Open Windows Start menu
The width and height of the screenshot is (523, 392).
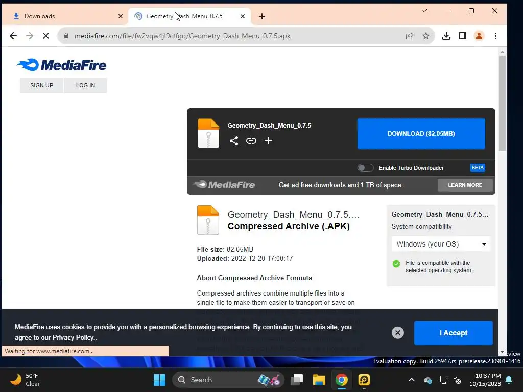[159, 380]
